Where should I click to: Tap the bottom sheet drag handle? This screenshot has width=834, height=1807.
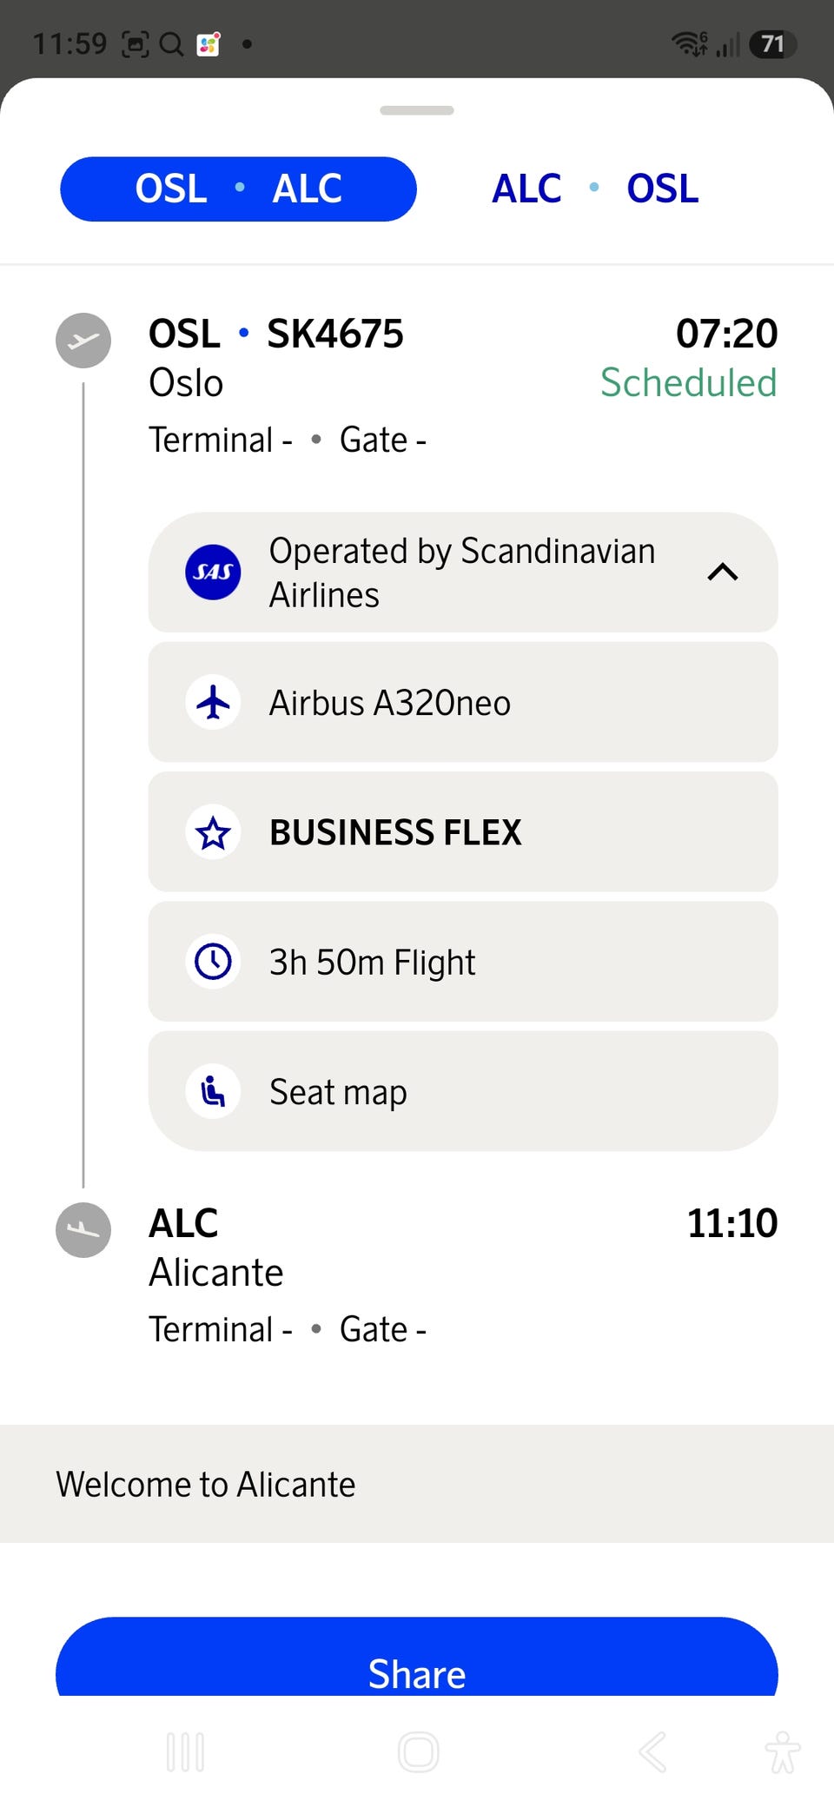pyautogui.click(x=417, y=110)
